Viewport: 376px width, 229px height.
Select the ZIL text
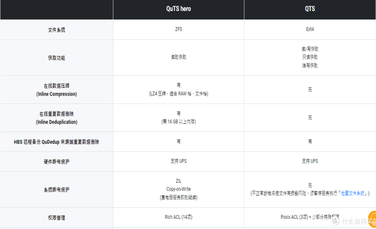(178, 181)
